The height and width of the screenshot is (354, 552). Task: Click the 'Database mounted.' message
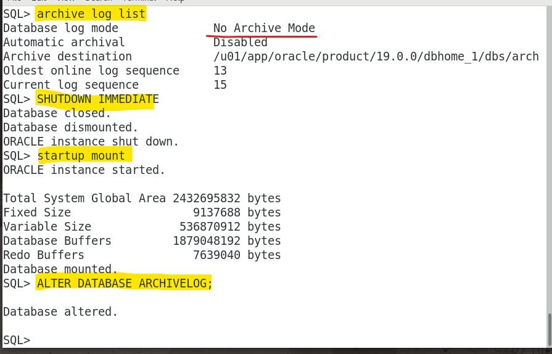click(60, 269)
